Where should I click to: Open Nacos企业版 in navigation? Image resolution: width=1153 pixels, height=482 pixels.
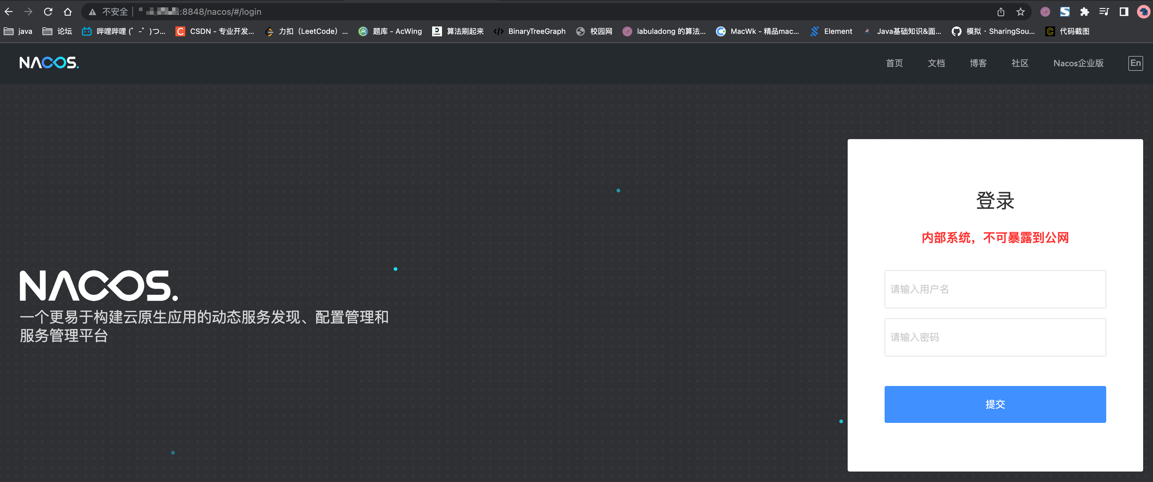1078,63
